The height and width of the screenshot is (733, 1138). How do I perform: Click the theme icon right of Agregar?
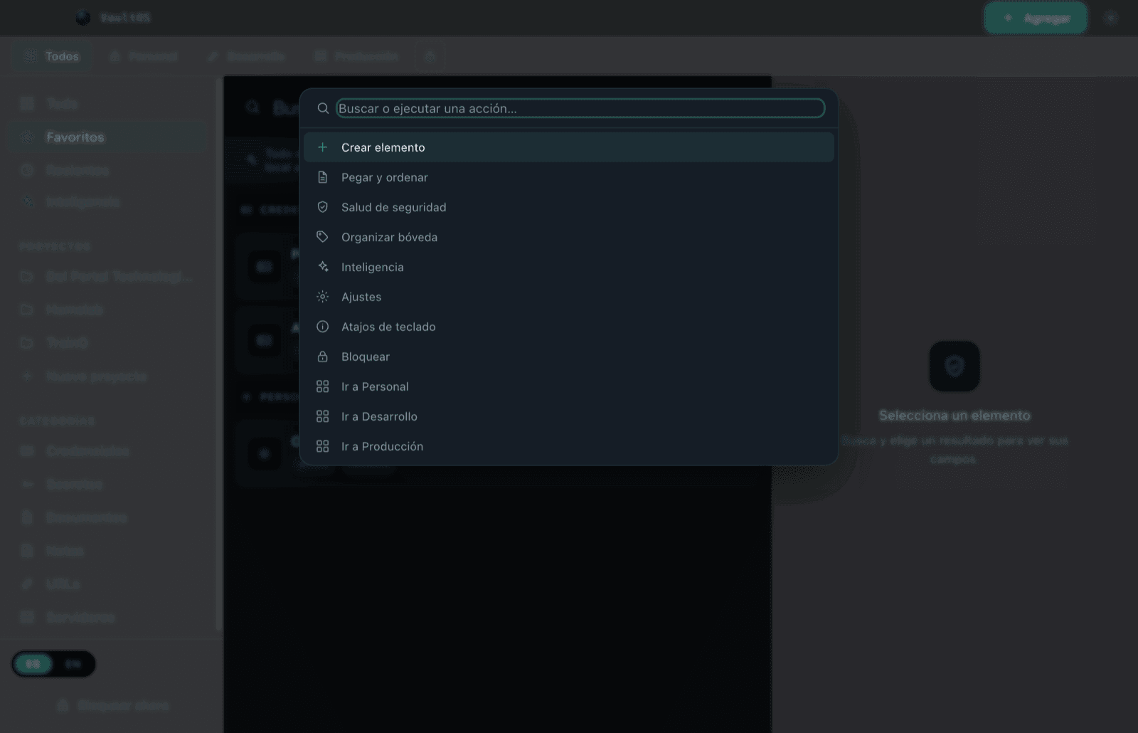pyautogui.click(x=1110, y=18)
